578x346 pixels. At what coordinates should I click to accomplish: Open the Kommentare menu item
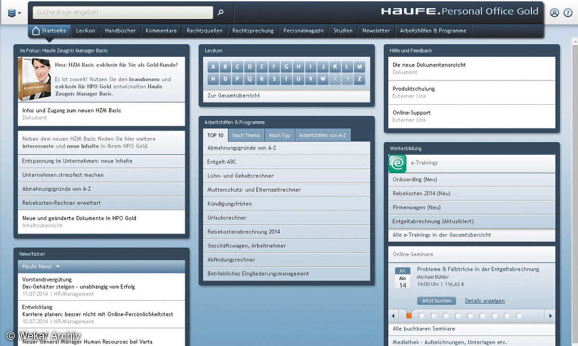(x=161, y=30)
